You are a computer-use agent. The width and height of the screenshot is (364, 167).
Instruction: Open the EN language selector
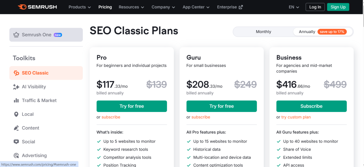[294, 7]
